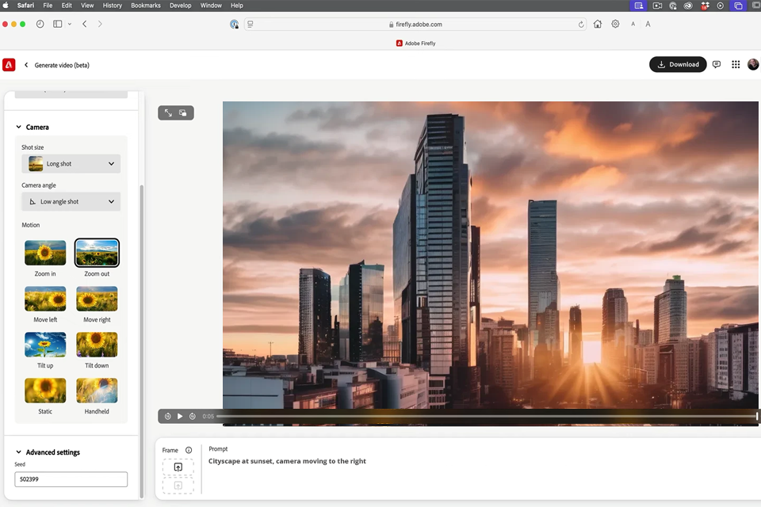
Task: Click the smaller text size A button
Action: [633, 24]
